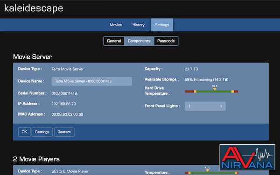Click 59% Remaining (14.2 TB) storage text
Viewport: 280px width, 175px height.
pyautogui.click(x=206, y=79)
